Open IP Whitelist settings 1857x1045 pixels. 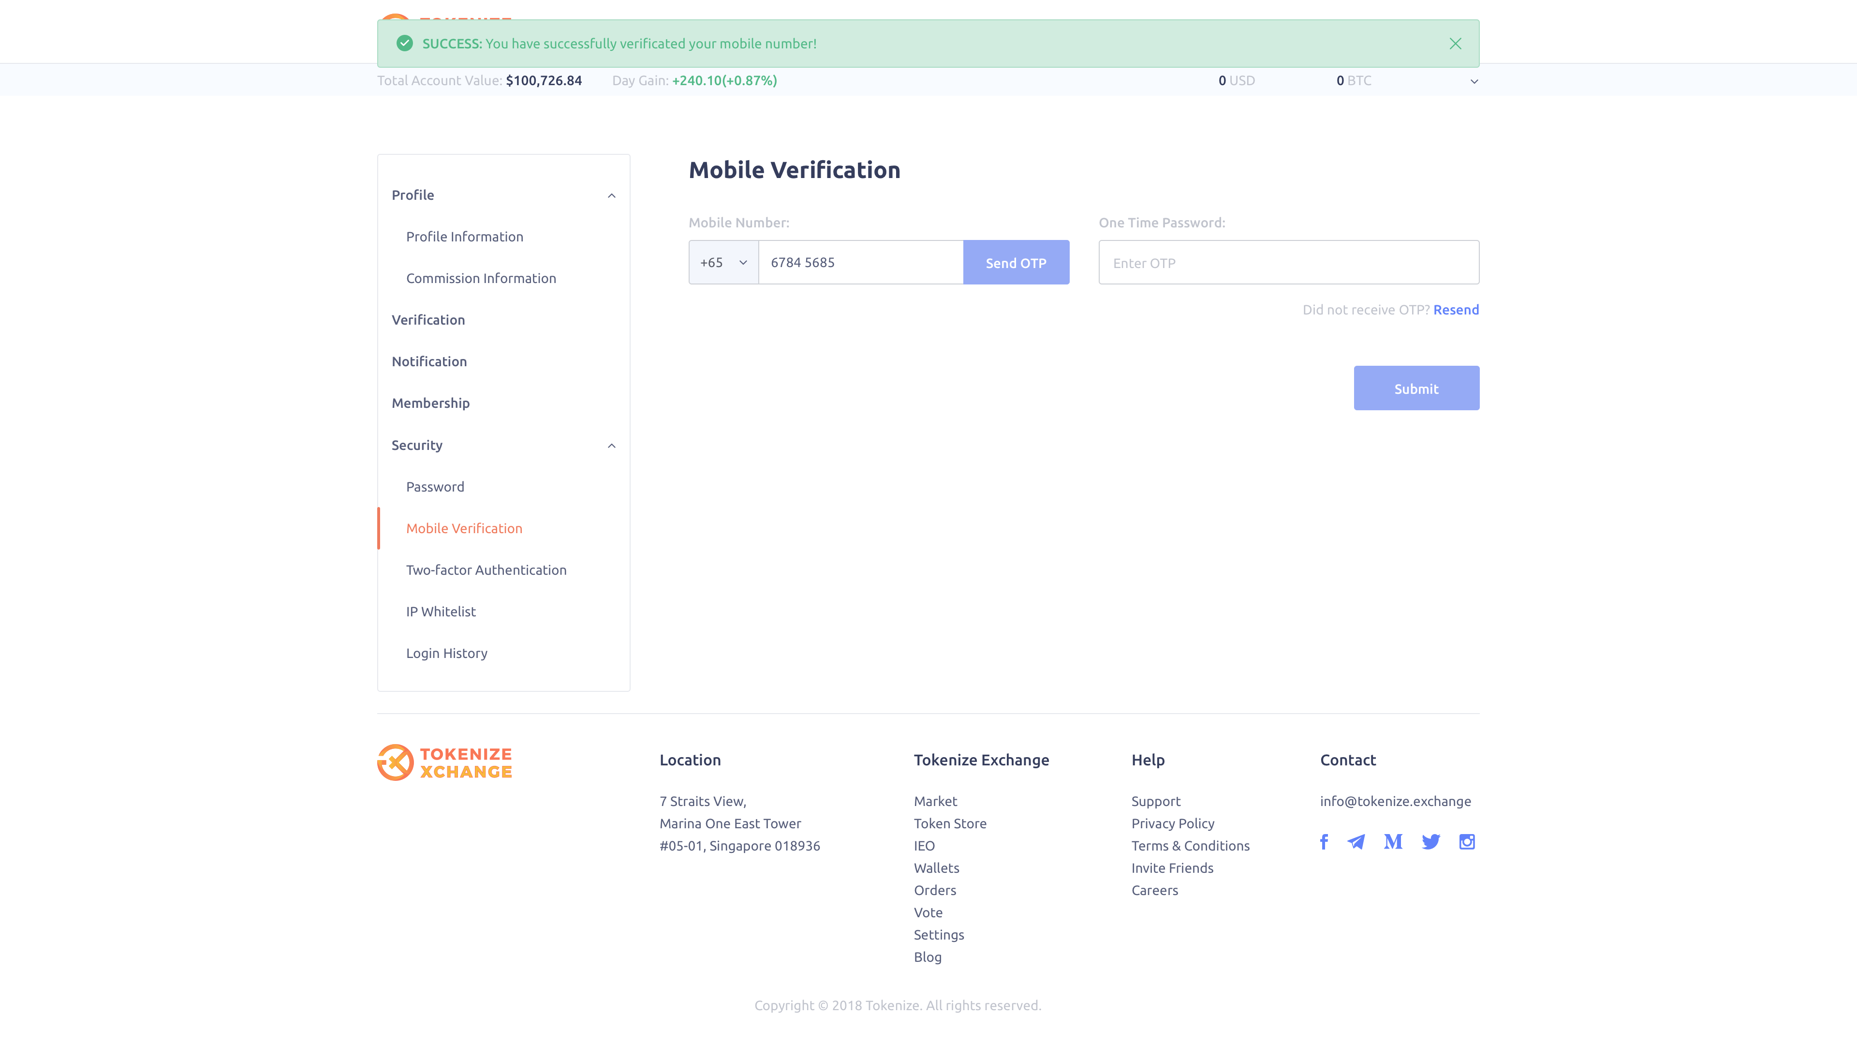point(441,612)
